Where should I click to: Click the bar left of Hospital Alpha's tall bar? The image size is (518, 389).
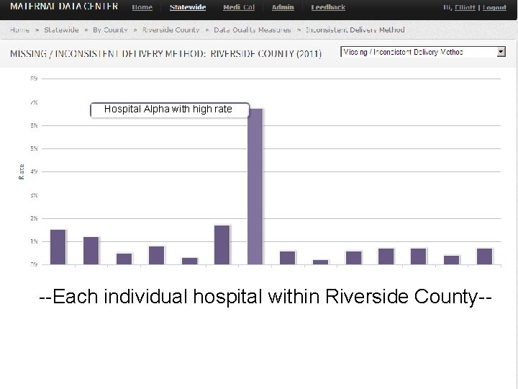222,245
